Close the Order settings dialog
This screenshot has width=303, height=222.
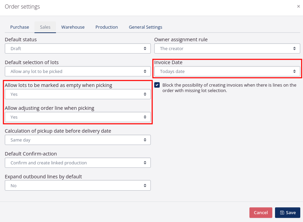299,6
